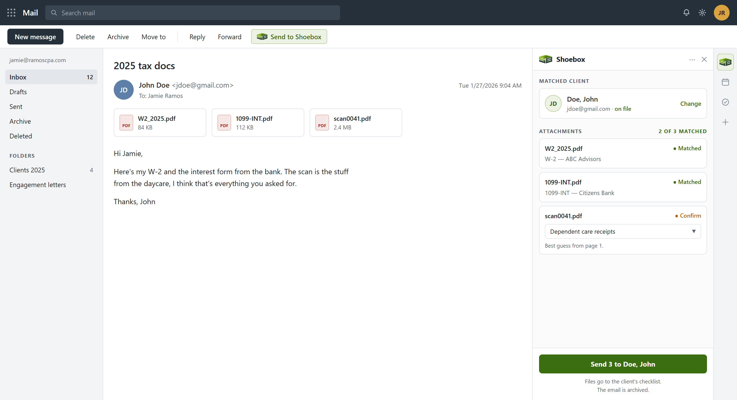Open the Inbox folder
Screen dimensions: 737x400
coord(51,77)
